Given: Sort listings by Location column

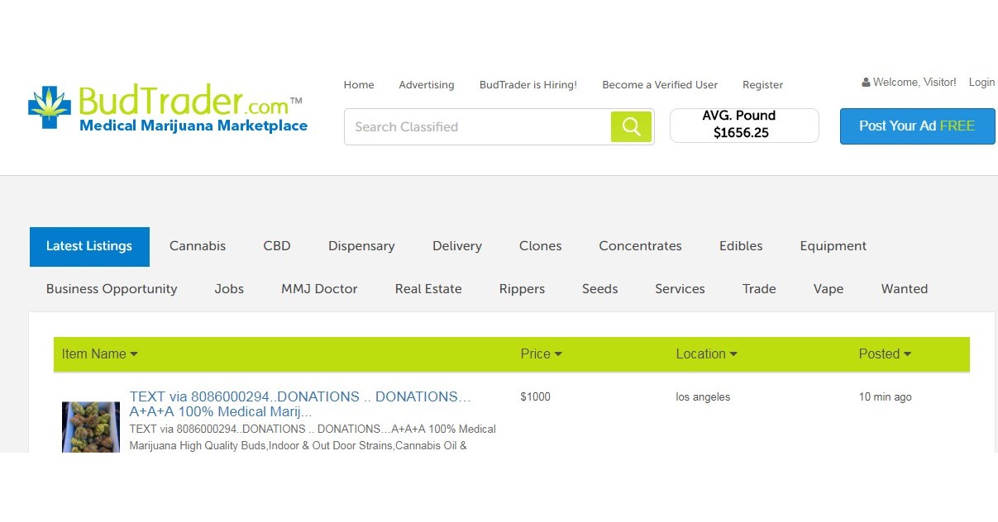Looking at the screenshot, I should (706, 354).
